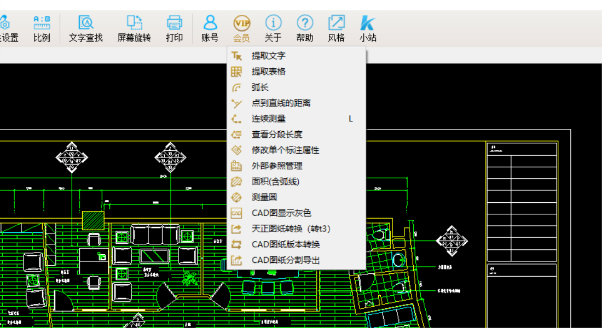Screen dimensions: 602x328
Task: Click the 帮助 help question icon
Action: pos(305,23)
